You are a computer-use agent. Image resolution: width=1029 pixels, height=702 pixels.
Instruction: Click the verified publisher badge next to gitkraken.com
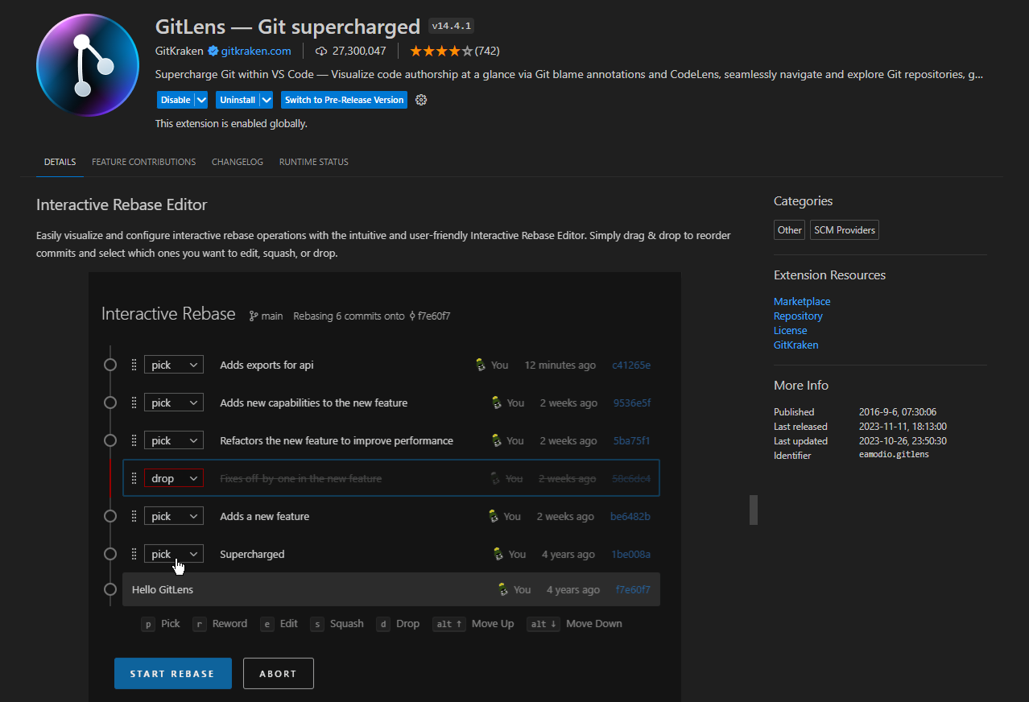click(213, 51)
